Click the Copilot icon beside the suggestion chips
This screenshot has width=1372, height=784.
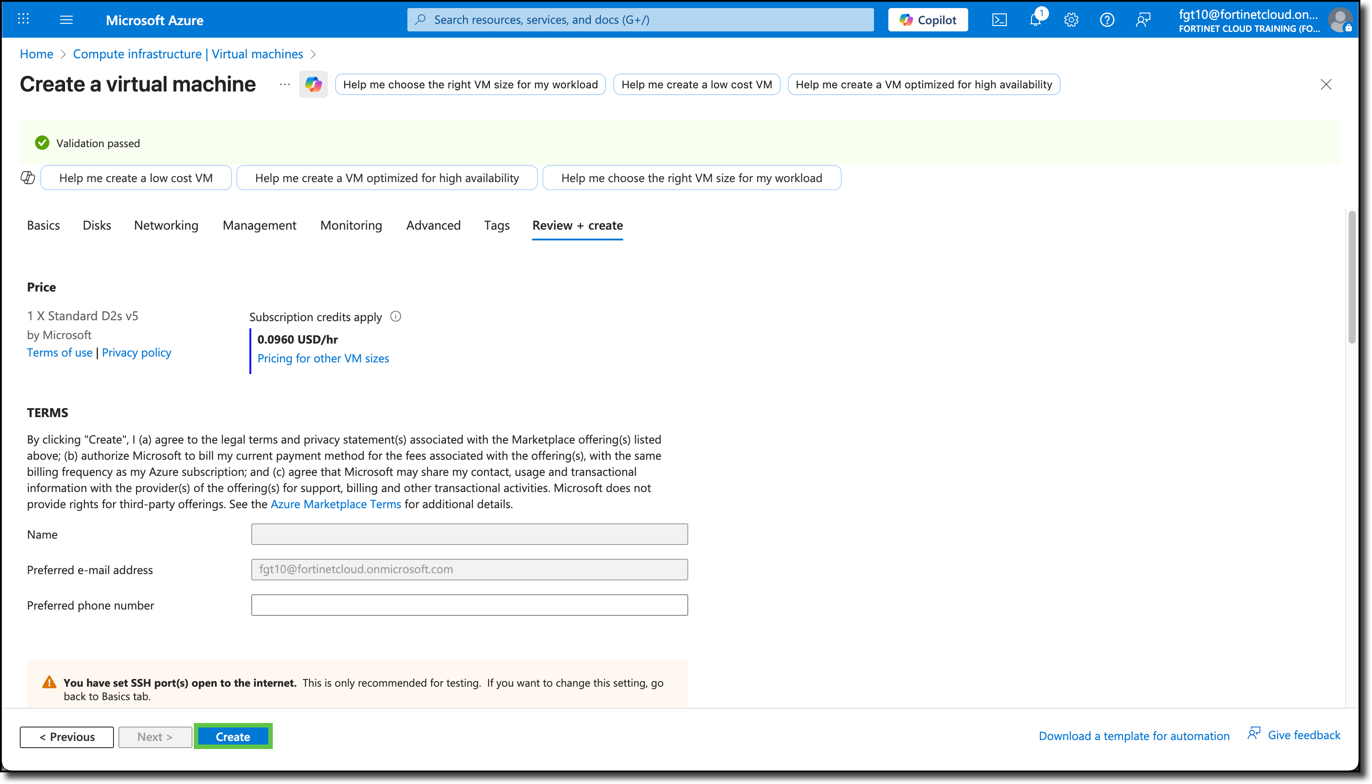click(27, 178)
